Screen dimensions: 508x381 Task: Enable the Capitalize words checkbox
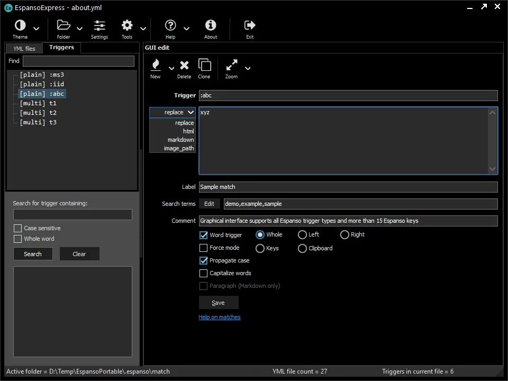[203, 273]
